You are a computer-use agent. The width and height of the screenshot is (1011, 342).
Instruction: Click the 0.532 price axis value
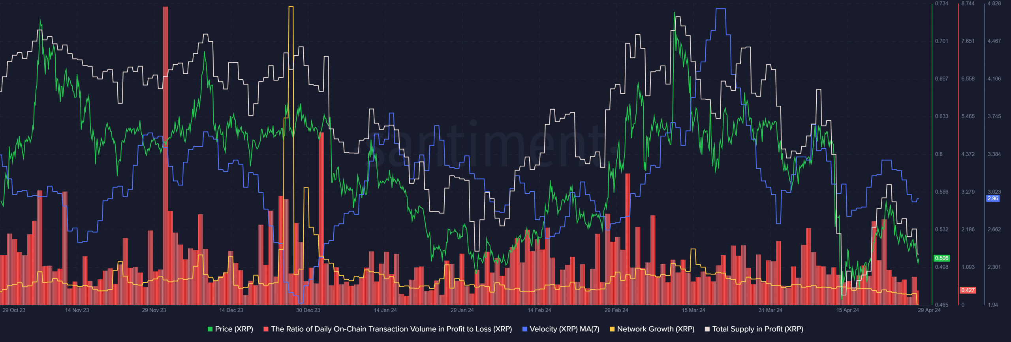tap(941, 229)
